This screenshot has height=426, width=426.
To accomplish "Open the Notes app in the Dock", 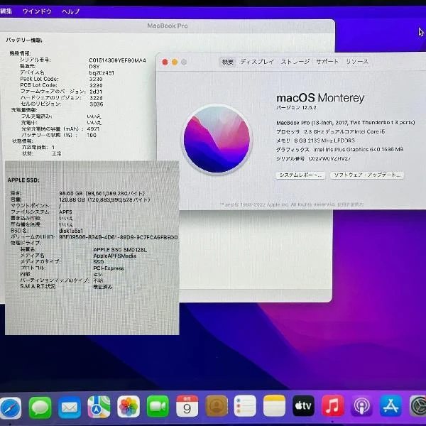I will coord(274,405).
